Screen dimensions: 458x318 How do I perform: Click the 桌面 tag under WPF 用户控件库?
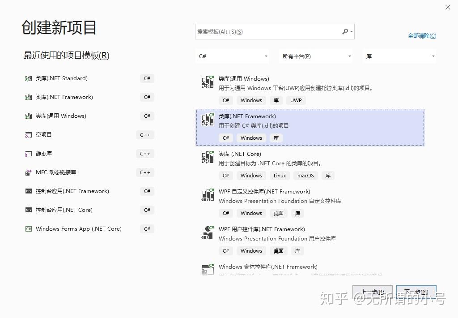coord(278,250)
